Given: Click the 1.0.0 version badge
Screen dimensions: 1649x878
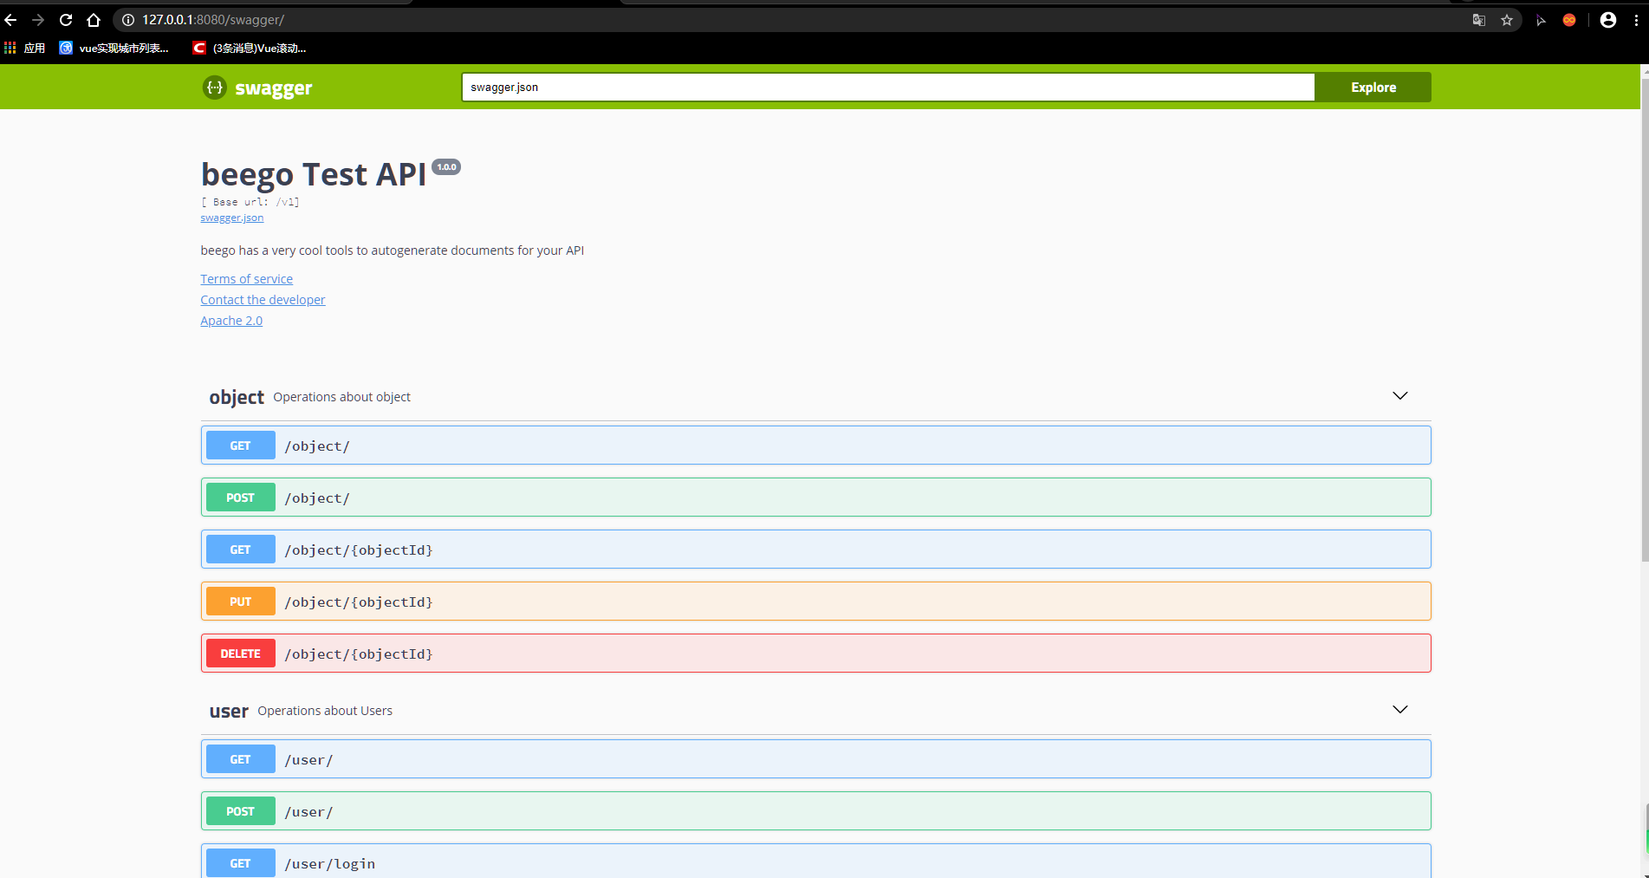Looking at the screenshot, I should [446, 167].
